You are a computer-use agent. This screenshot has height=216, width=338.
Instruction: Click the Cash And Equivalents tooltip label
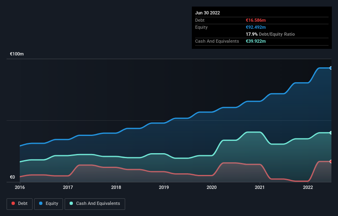pyautogui.click(x=217, y=41)
